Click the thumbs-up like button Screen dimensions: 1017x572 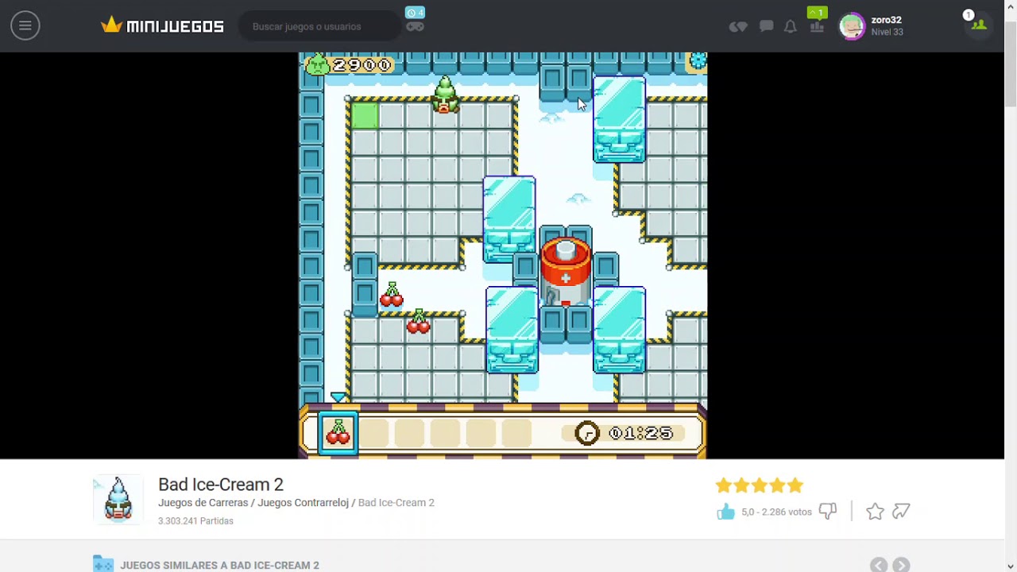coord(725,512)
